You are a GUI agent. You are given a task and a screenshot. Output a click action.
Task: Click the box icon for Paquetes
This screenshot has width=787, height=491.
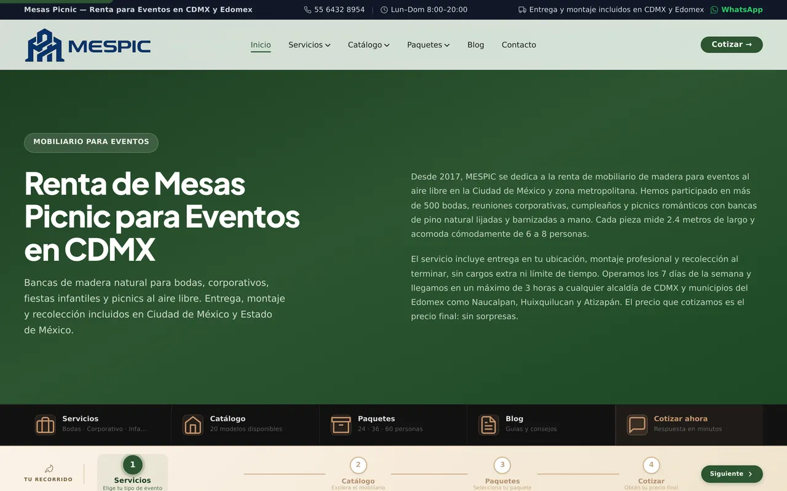point(341,425)
